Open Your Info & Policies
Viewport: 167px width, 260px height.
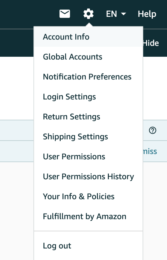(x=89, y=196)
